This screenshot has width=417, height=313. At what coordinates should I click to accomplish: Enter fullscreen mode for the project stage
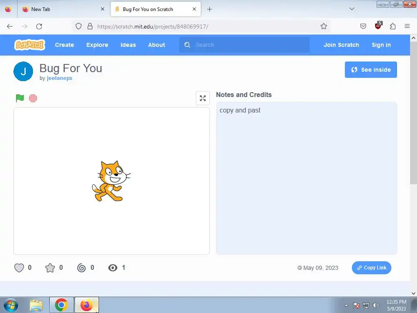point(203,98)
